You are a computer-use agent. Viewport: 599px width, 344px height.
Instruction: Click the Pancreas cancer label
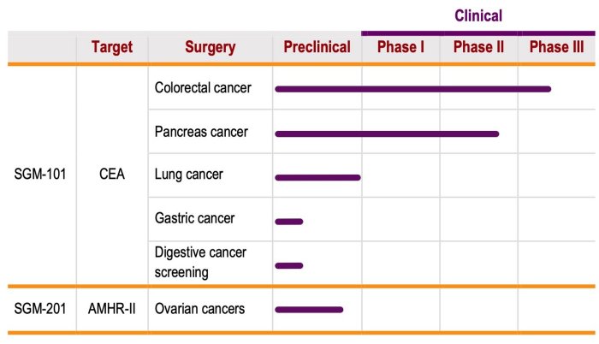pyautogui.click(x=201, y=132)
